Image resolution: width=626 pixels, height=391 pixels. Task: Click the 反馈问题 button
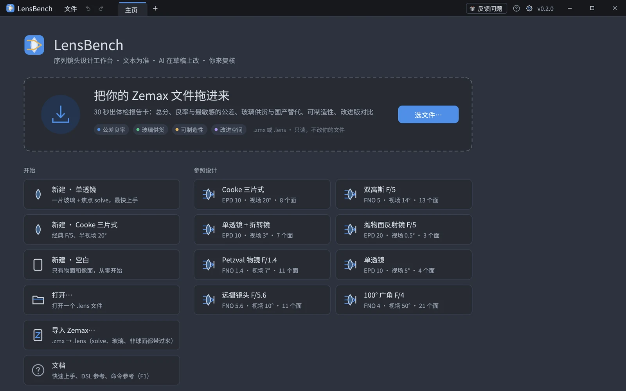486,9
